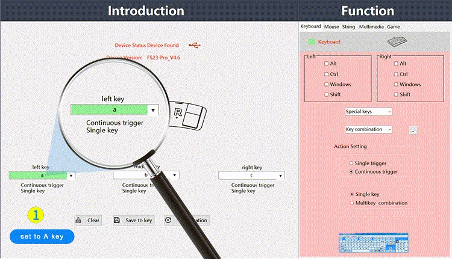Select the Single trigger radio button
The image size is (452, 259).
pyautogui.click(x=351, y=163)
